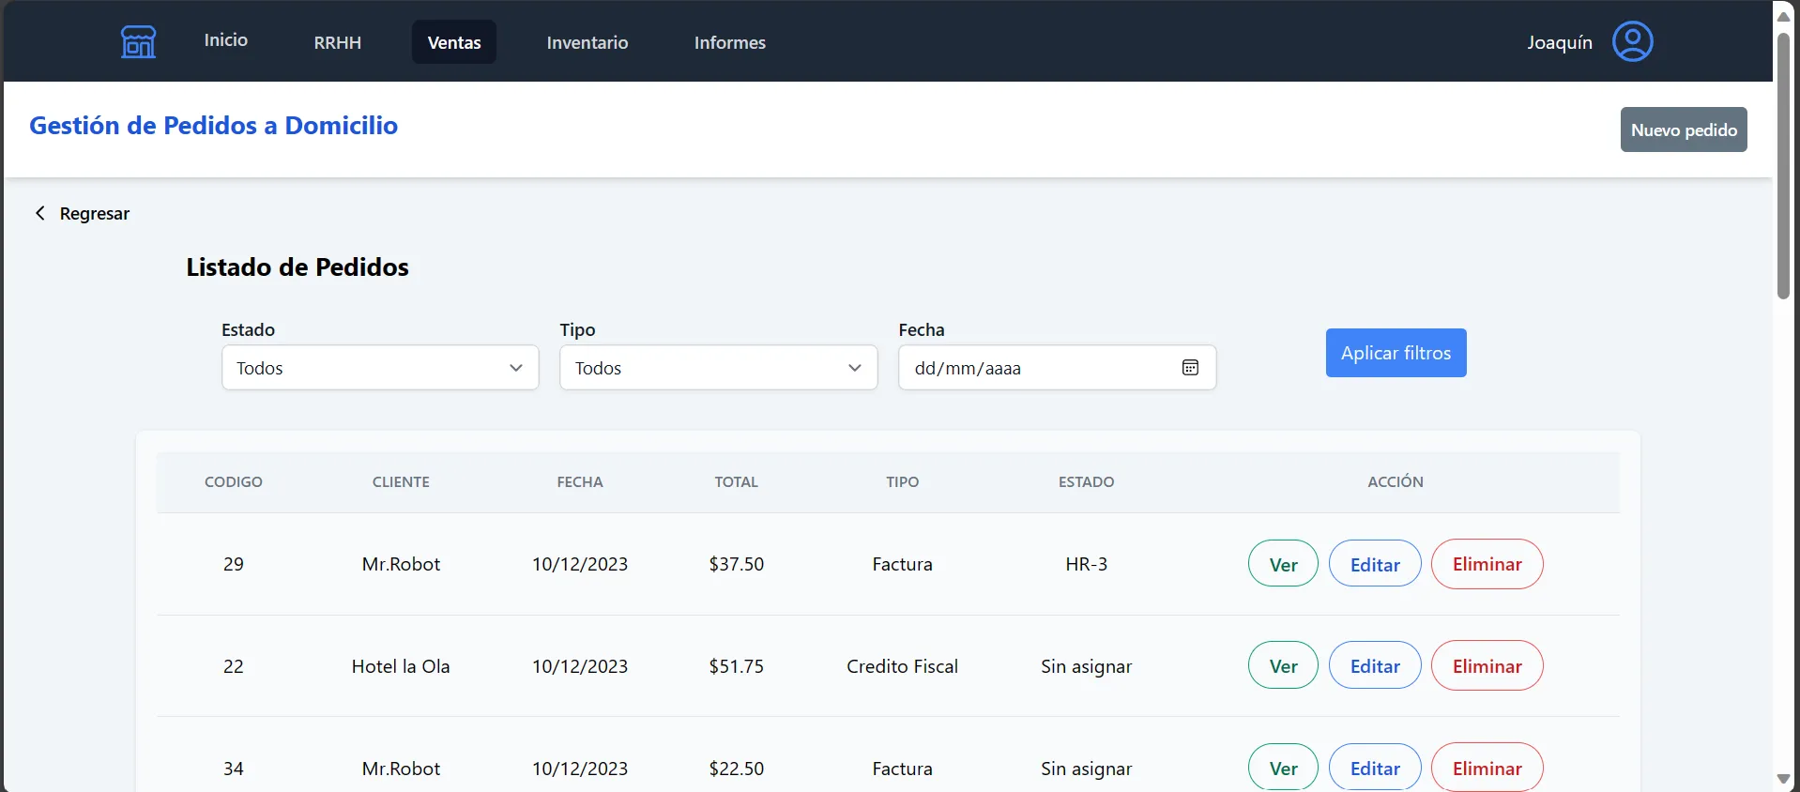Open the Inventario menu

pyautogui.click(x=587, y=42)
